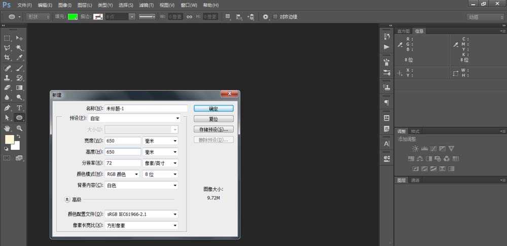This screenshot has height=246, width=507.
Task: Click the Brightness/Contrast adjustment icon
Action: click(x=415, y=149)
